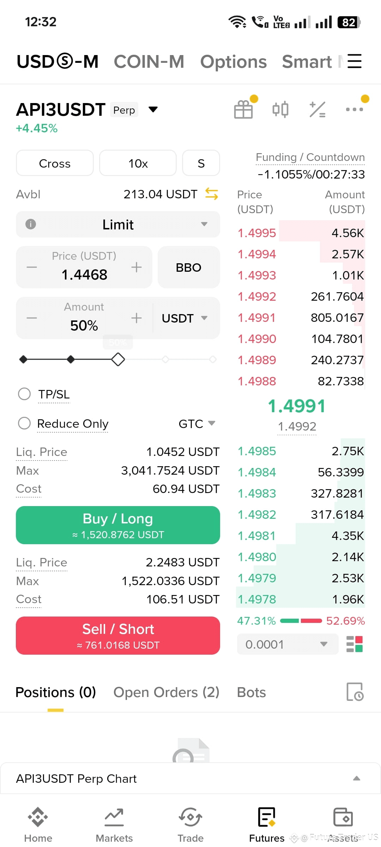Image resolution: width=381 pixels, height=847 pixels.
Task: Set the amount slider to 75%
Action: tap(165, 359)
